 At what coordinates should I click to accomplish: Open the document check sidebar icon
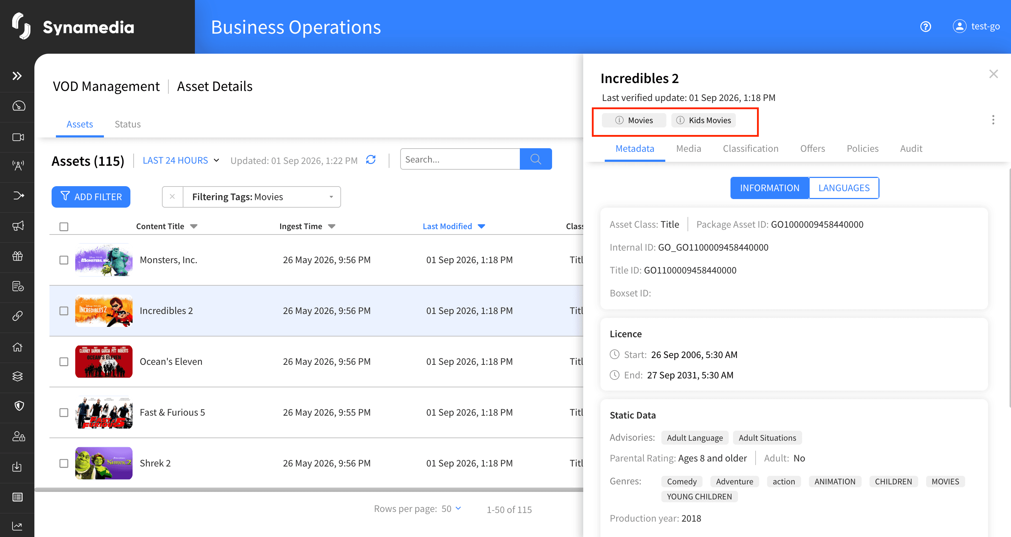(18, 286)
